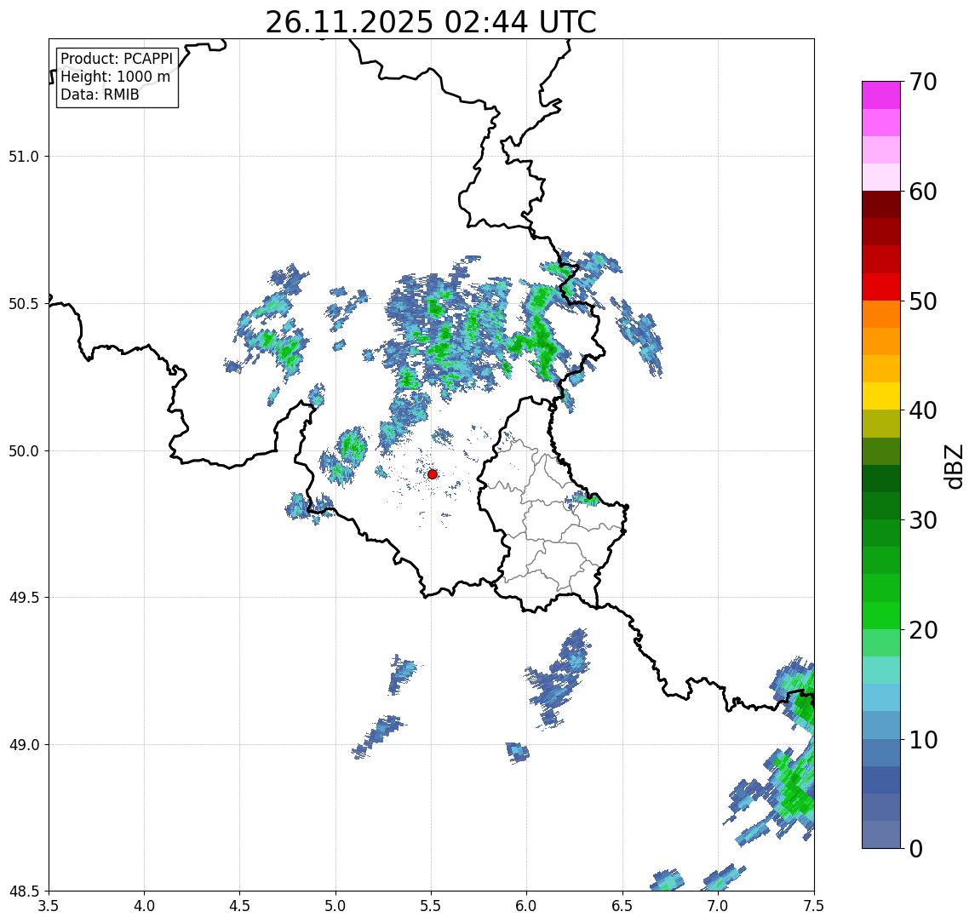This screenshot has width=975, height=923.
Task: Click latitude axis label 48.5
Action: pos(24,891)
